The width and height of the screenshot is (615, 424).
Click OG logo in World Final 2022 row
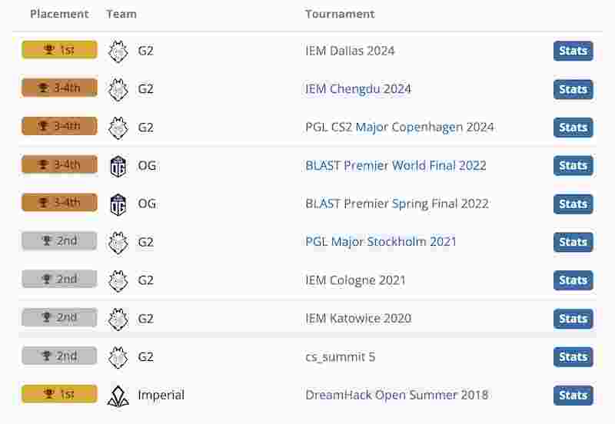coord(118,166)
